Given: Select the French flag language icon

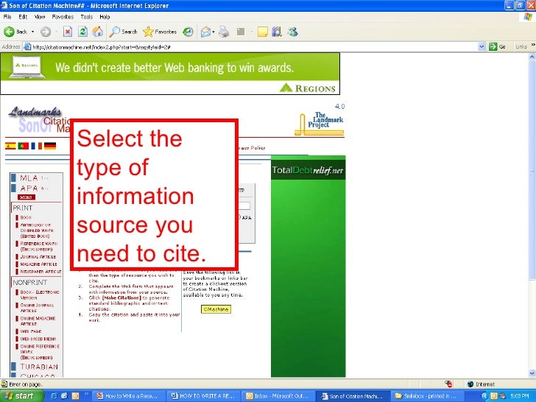Looking at the screenshot, I should (37, 146).
